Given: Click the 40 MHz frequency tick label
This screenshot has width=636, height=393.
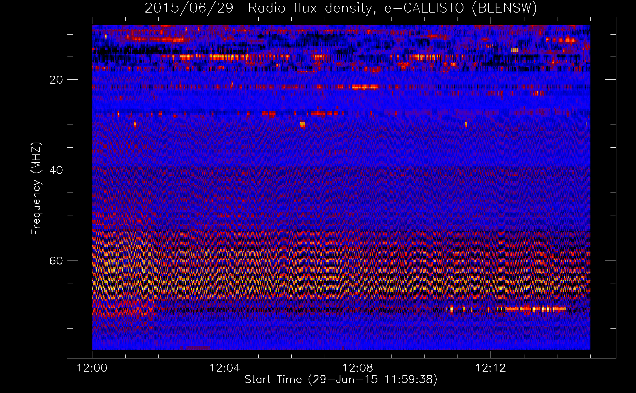Looking at the screenshot, I should tap(56, 170).
